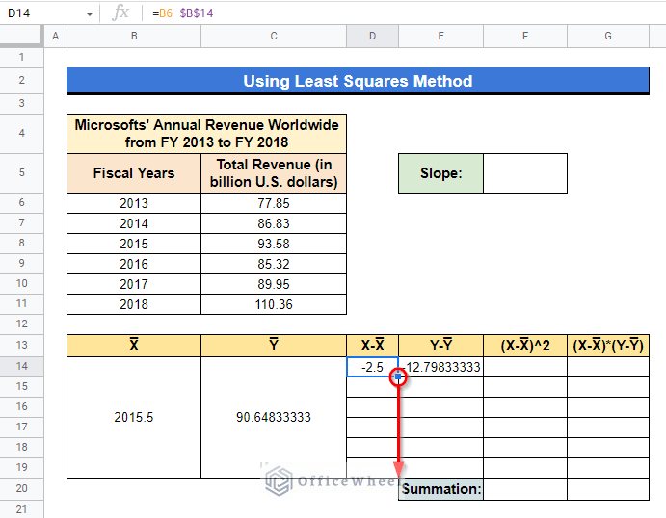
Task: Click empty cell G14 under (X-X̄)*(Y-Ȳ)
Action: [x=608, y=367]
